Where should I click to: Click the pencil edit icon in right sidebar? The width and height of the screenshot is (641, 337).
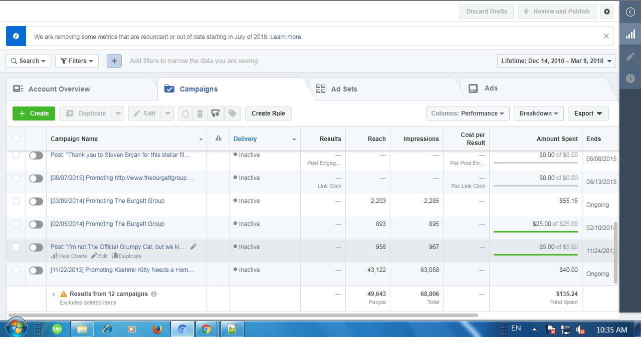point(630,56)
